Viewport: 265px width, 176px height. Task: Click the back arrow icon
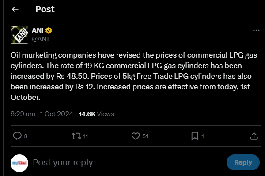(15, 9)
